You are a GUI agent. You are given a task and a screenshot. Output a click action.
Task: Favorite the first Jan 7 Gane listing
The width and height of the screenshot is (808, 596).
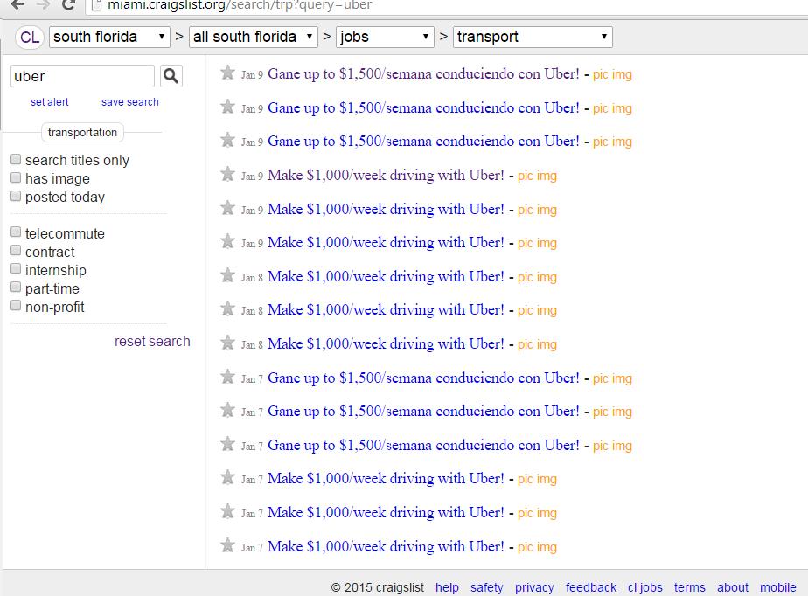click(x=227, y=377)
